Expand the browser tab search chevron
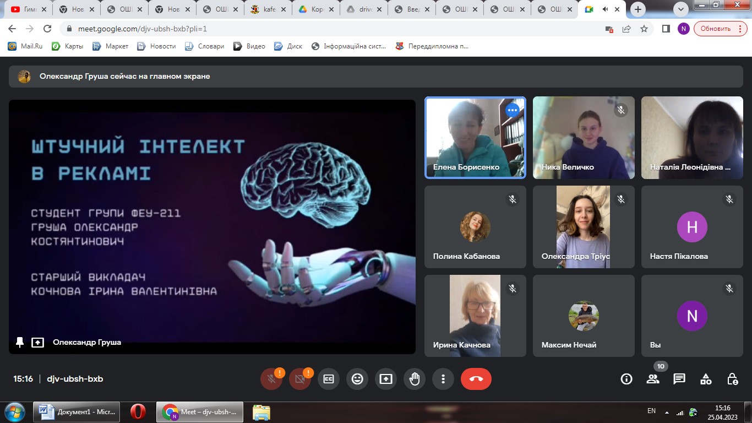 pos(681,9)
